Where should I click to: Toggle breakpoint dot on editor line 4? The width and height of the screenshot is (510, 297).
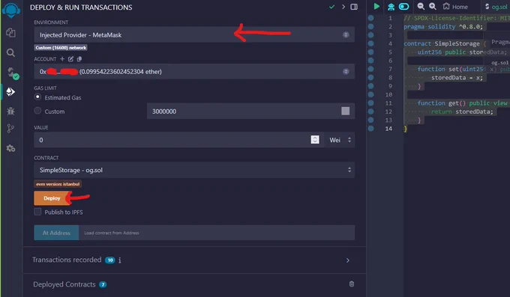(370, 43)
